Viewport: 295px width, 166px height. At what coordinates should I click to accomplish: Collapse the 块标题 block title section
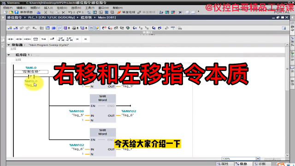point(9,45)
